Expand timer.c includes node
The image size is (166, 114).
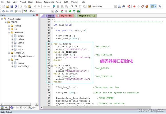(x=12, y=36)
